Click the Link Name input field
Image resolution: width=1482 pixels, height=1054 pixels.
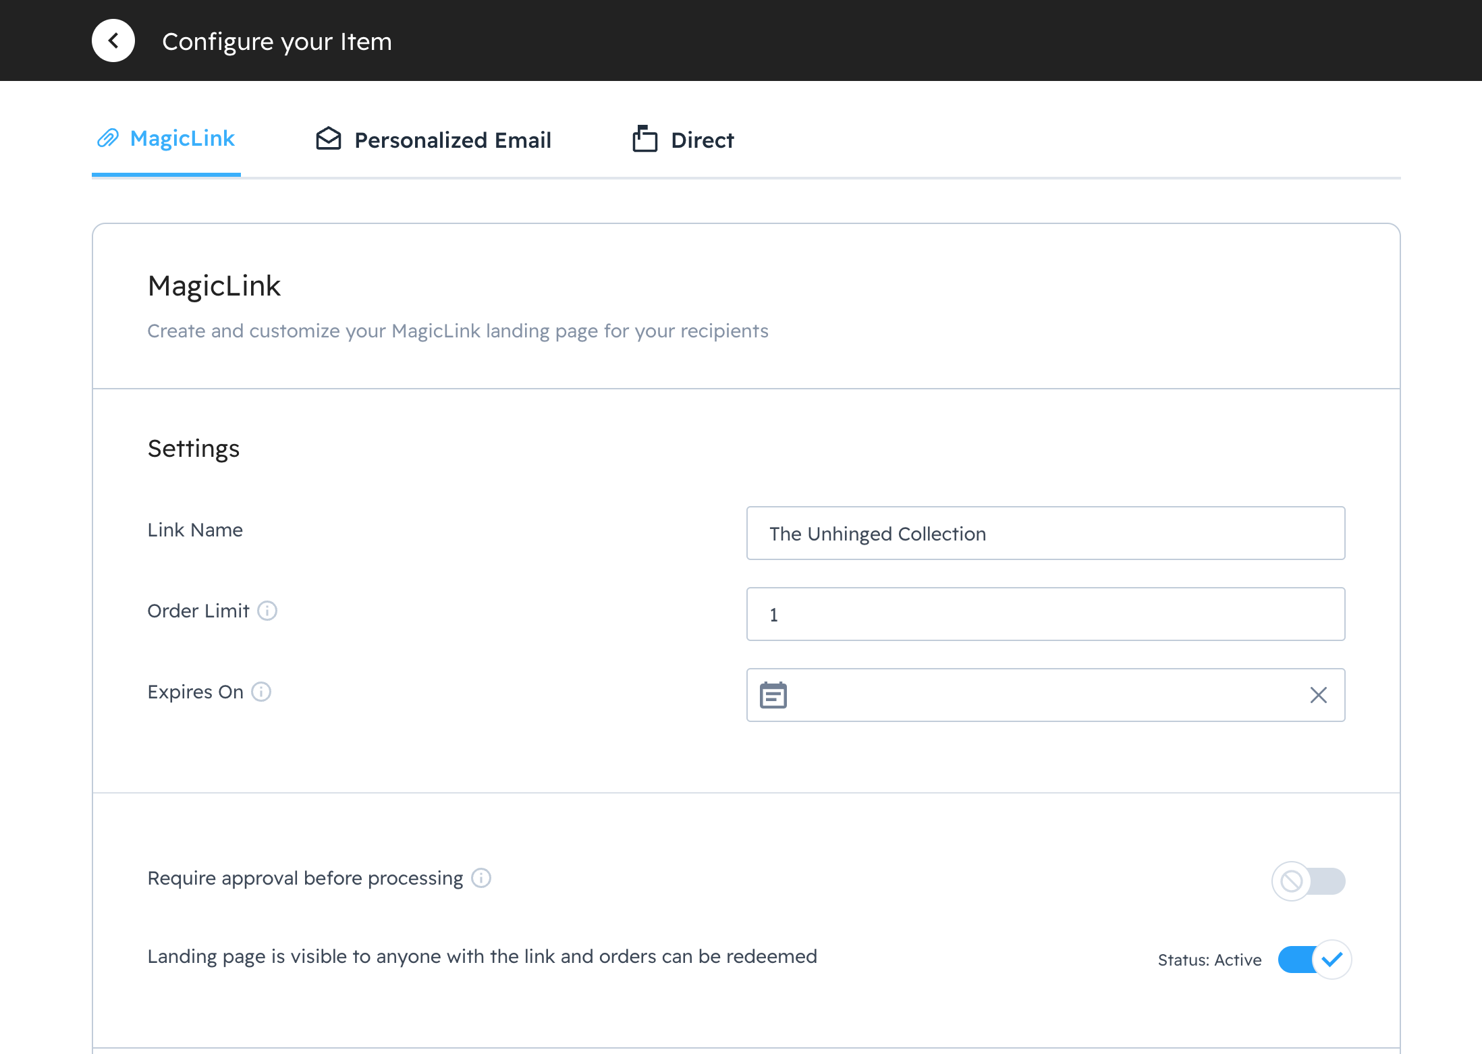pos(1045,533)
